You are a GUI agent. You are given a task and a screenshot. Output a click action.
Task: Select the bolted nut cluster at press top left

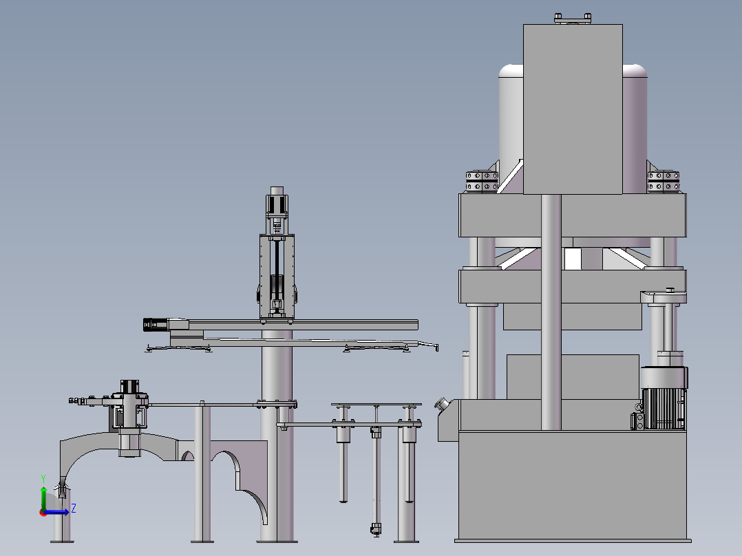(482, 181)
